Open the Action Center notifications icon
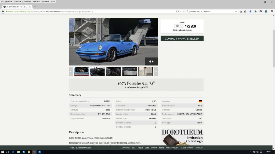The height and width of the screenshot is (154, 275). click(x=261, y=152)
